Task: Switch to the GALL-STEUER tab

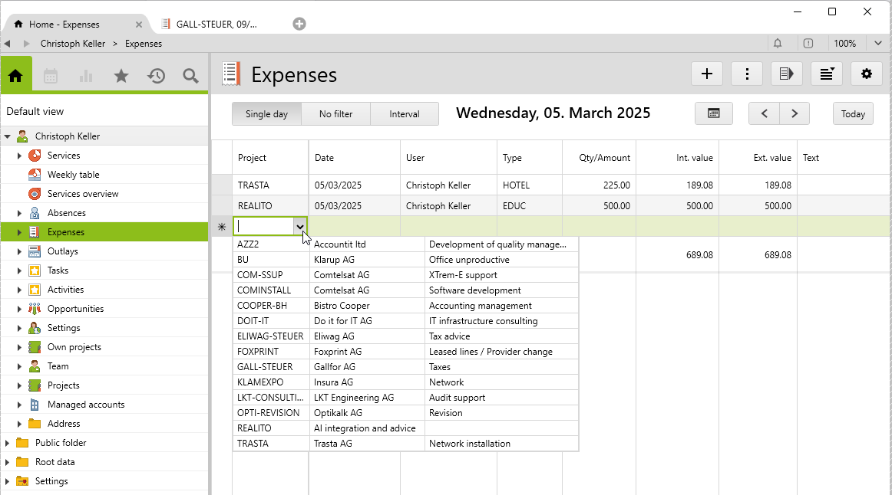Action: [x=216, y=24]
